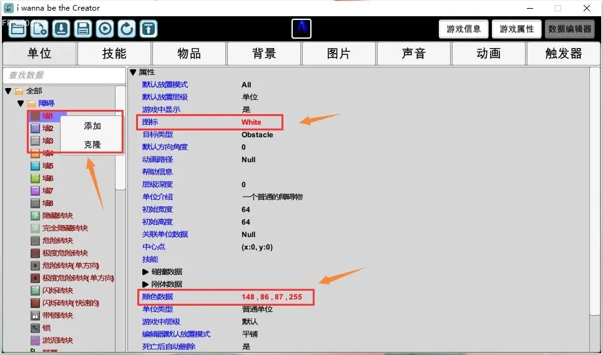Select the 带锁砖块 padlock icon
The image size is (603, 355).
point(36,316)
